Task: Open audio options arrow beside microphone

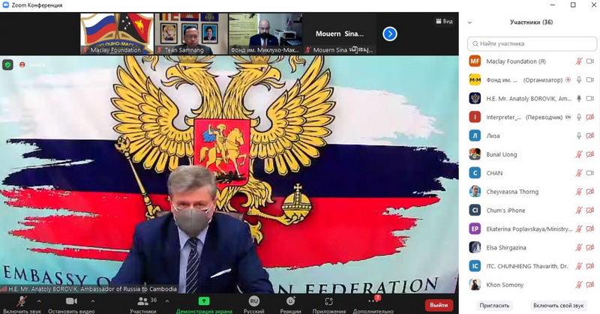Action: pyautogui.click(x=39, y=301)
